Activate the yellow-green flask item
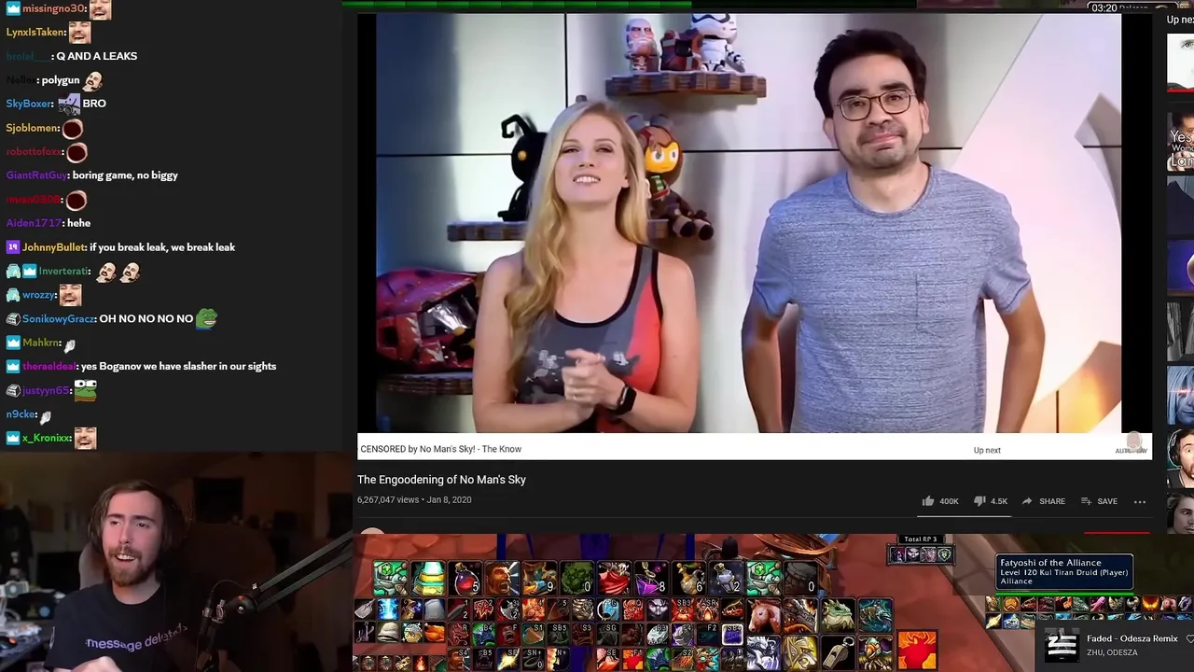Image resolution: width=1194 pixels, height=672 pixels. click(x=427, y=579)
